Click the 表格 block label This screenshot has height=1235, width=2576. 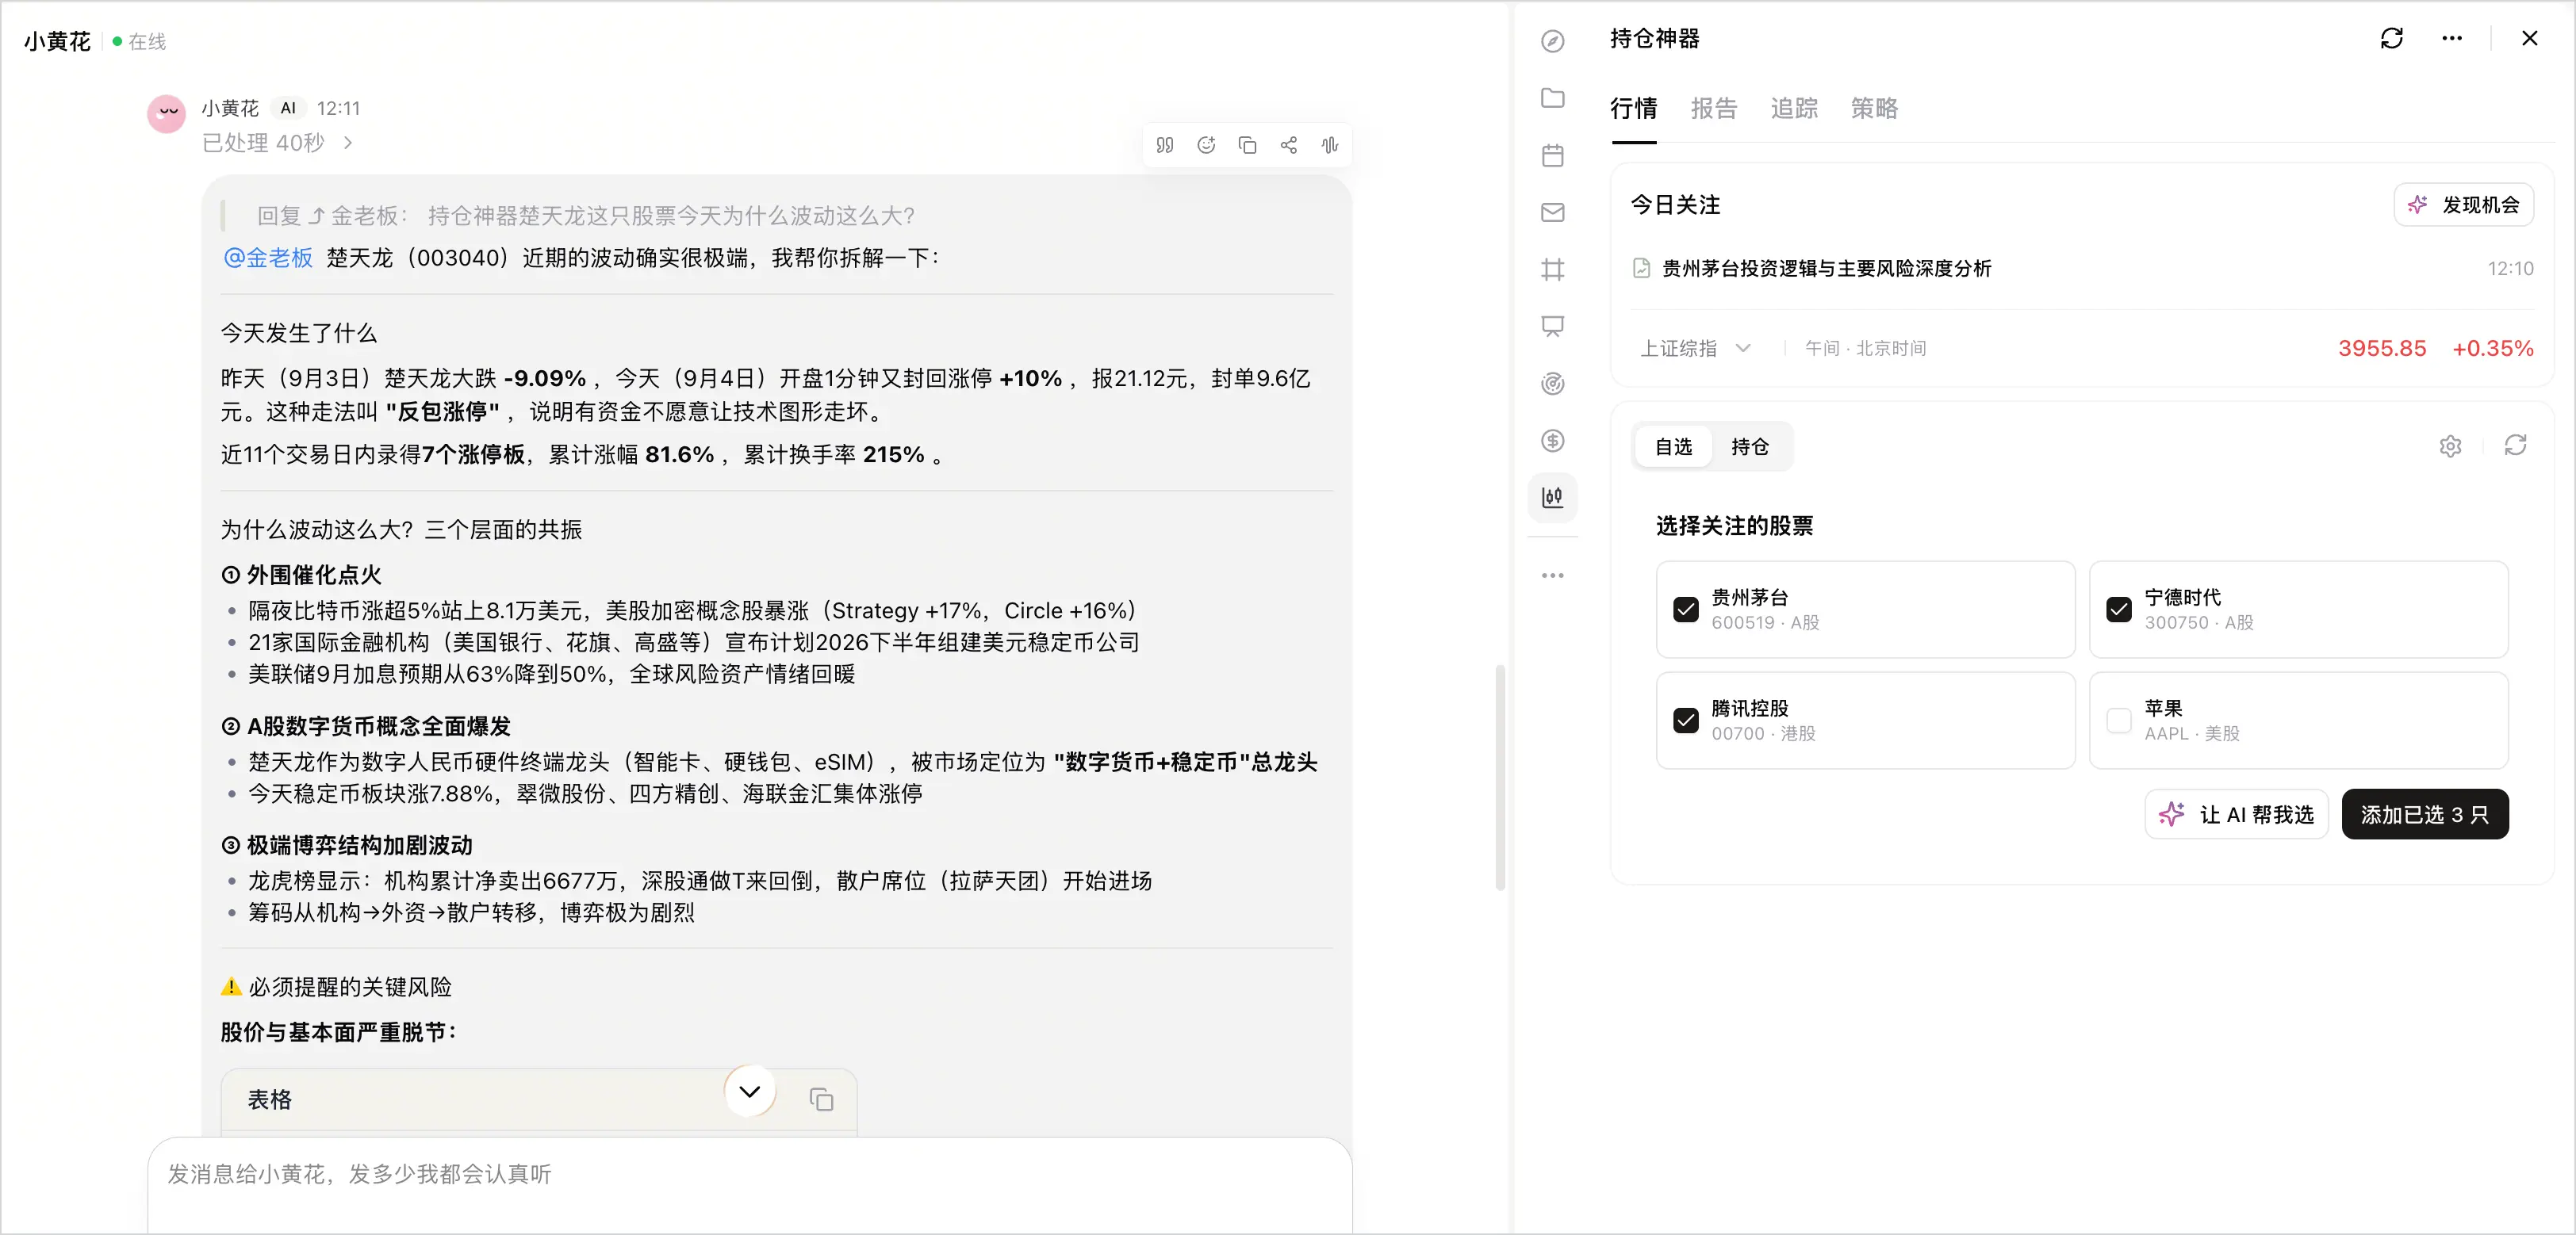coord(269,1099)
